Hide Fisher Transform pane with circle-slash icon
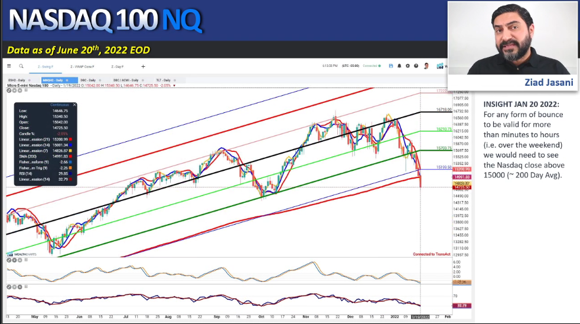The image size is (580, 324). point(9,260)
